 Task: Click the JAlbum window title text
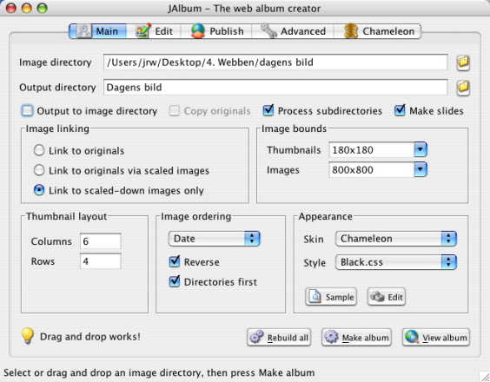244,9
